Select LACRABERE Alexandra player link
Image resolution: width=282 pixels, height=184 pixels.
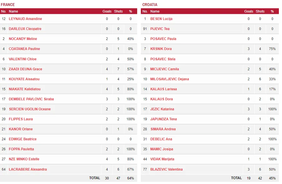pyautogui.click(x=28, y=169)
